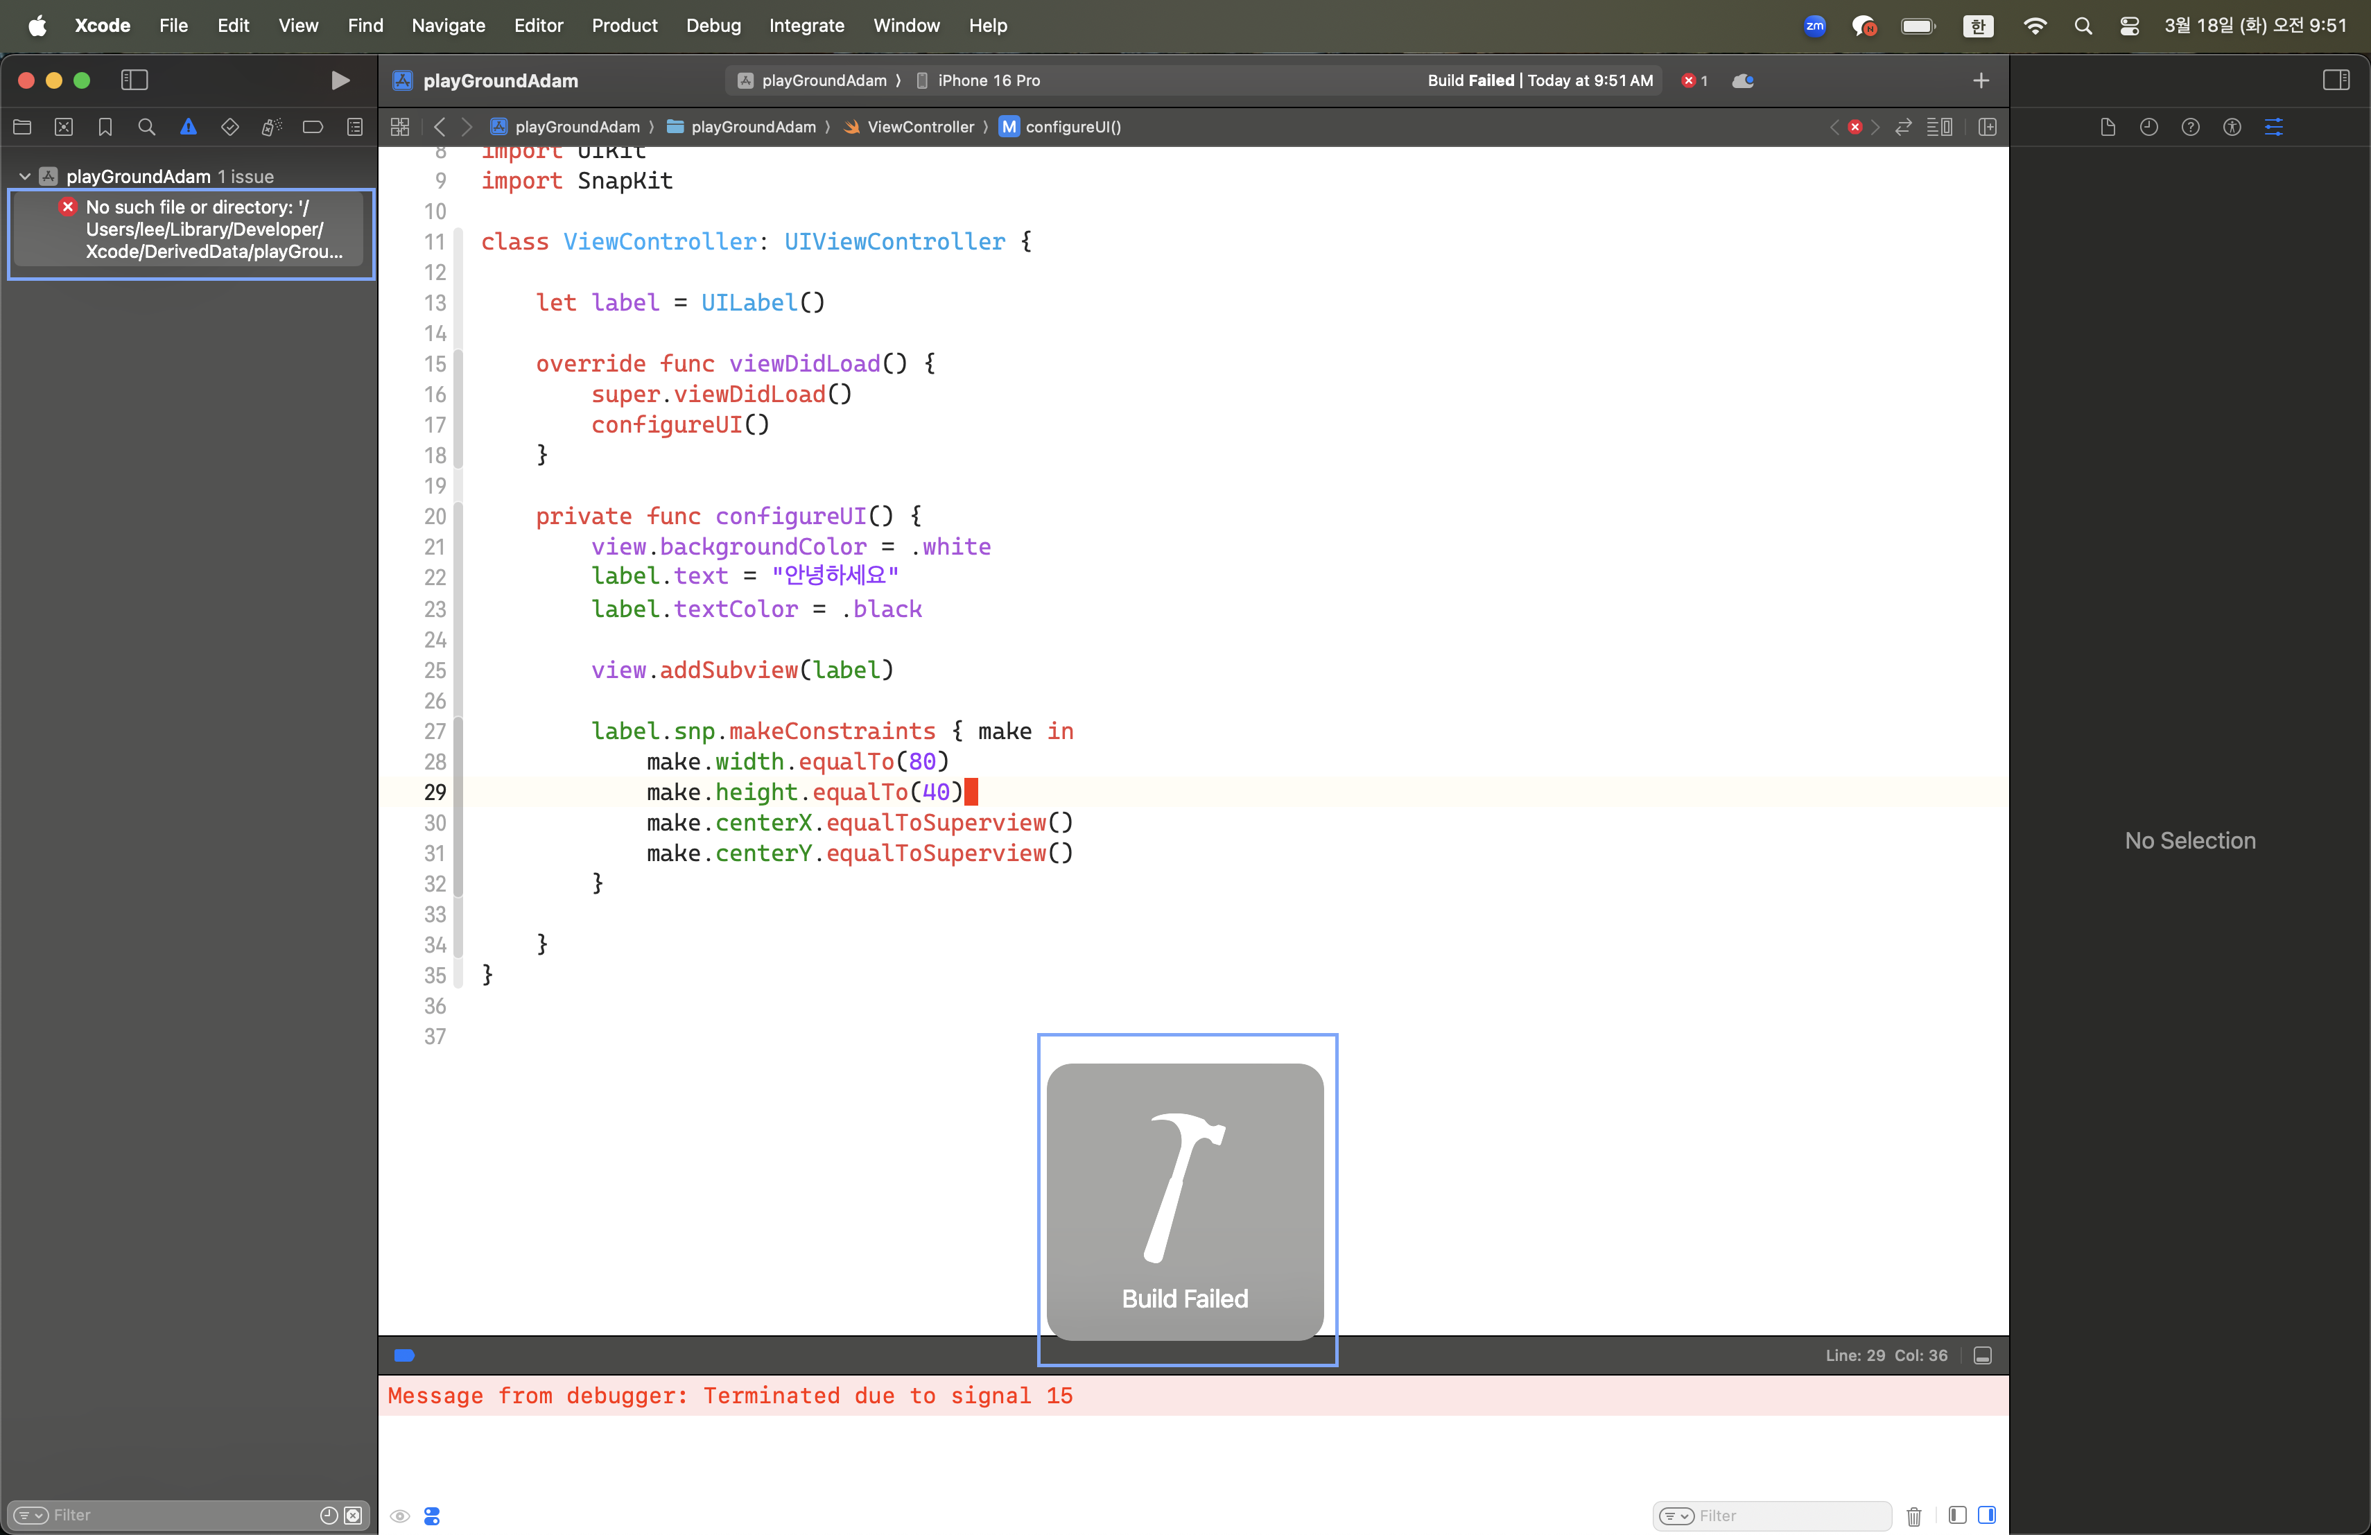Open the Product menu
Image resolution: width=2371 pixels, height=1535 pixels.
click(624, 25)
